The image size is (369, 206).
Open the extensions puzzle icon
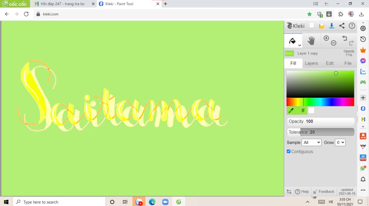click(341, 14)
